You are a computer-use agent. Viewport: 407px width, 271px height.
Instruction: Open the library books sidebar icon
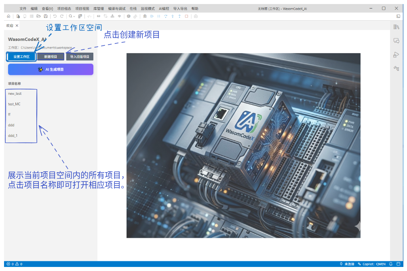pos(396,27)
